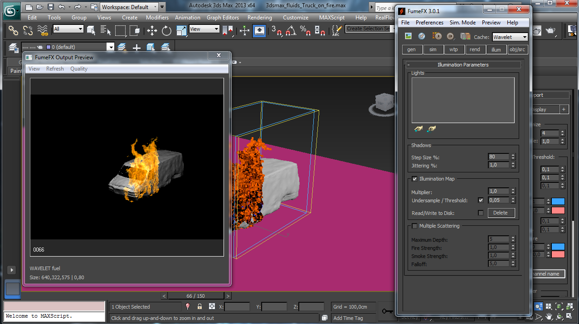Activate the Select Object tool

coord(91,30)
